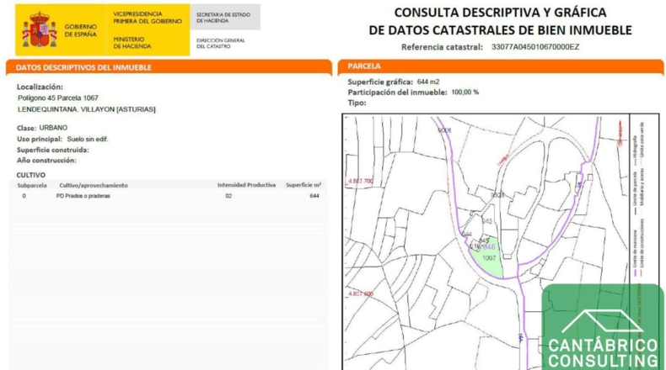
Task: Select the VICEPRESIDENCIA PRIMERA DEL GOBIERNO label
Action: coord(148,18)
